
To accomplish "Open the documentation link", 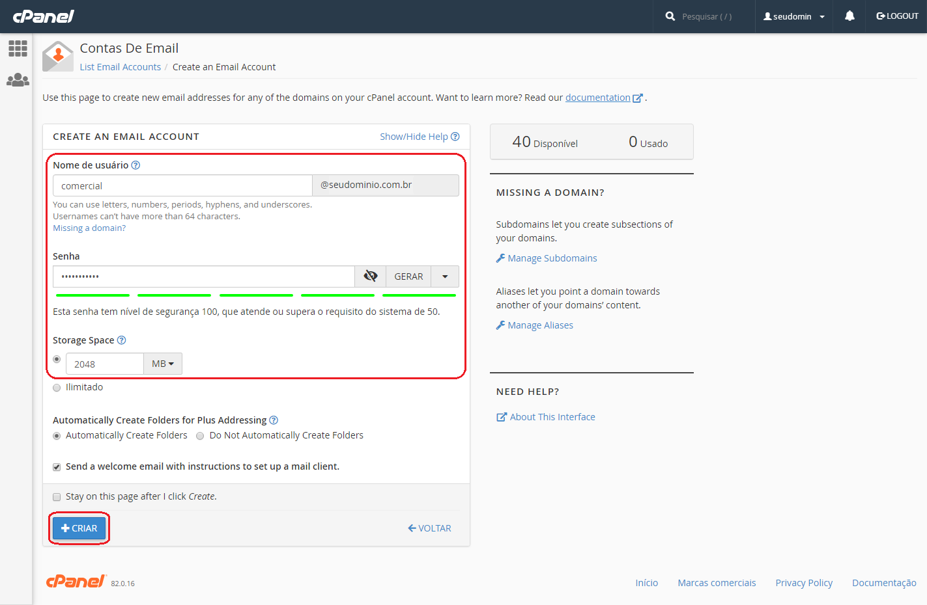I will pos(597,98).
